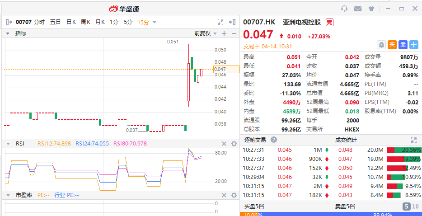Click RSI12:74.898 value label

coord(54,144)
